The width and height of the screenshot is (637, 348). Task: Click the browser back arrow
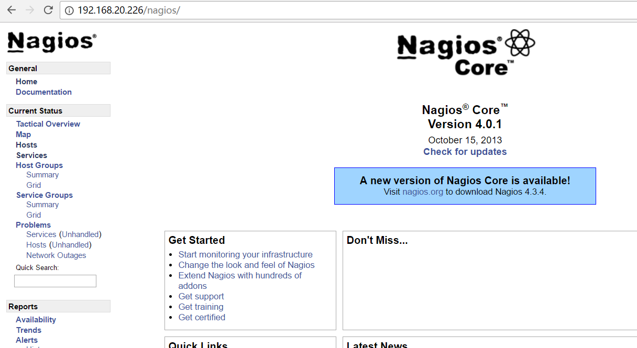(x=12, y=10)
